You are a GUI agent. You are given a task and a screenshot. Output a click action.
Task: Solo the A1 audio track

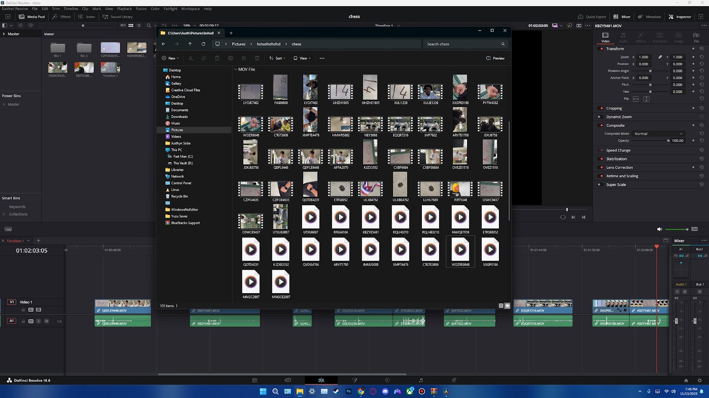[39, 321]
